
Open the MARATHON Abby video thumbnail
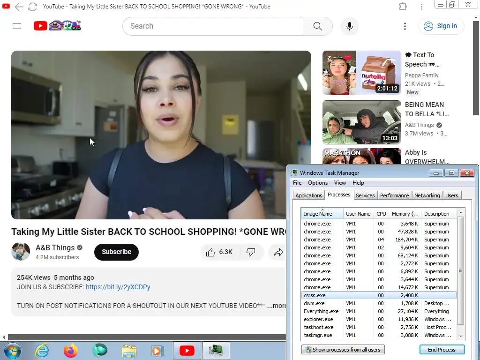361,157
